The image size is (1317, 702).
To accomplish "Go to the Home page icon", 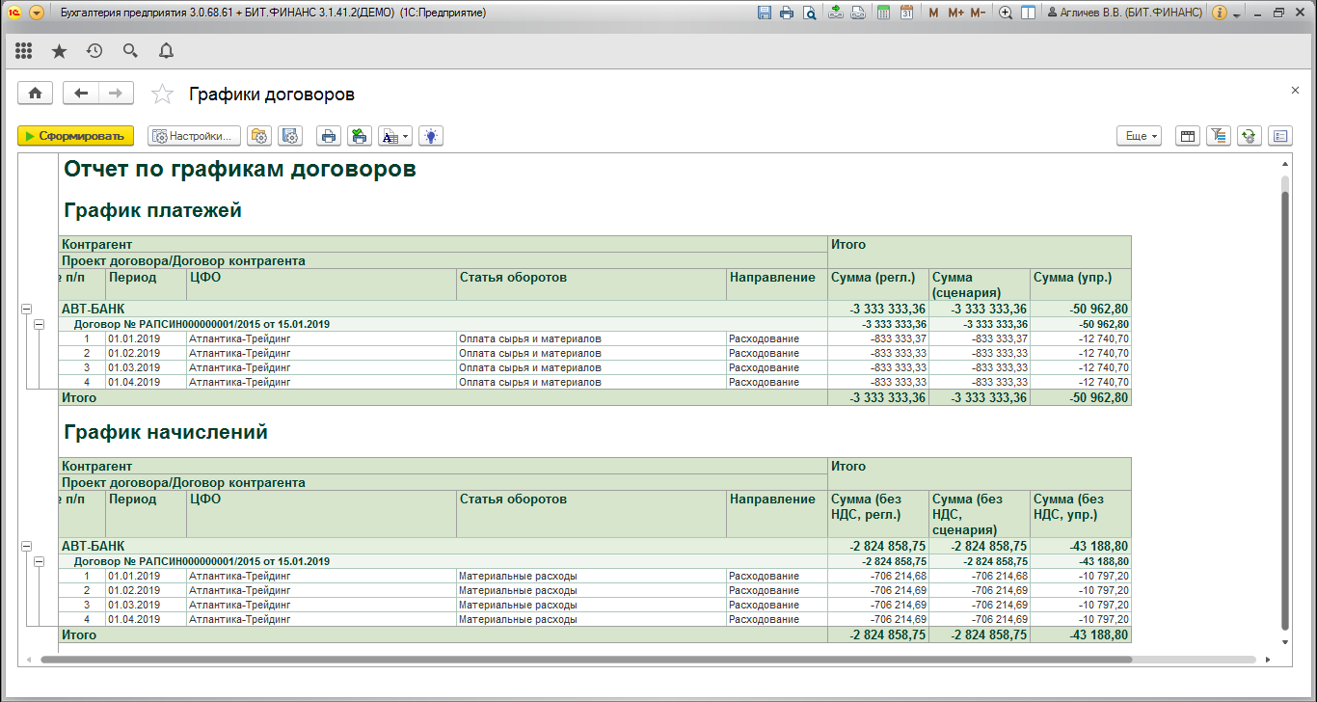I will (x=36, y=93).
